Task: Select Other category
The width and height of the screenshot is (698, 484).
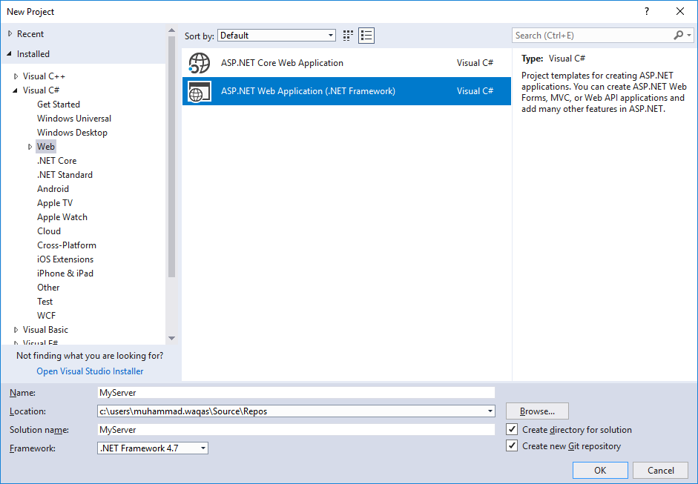Action: pyautogui.click(x=48, y=288)
